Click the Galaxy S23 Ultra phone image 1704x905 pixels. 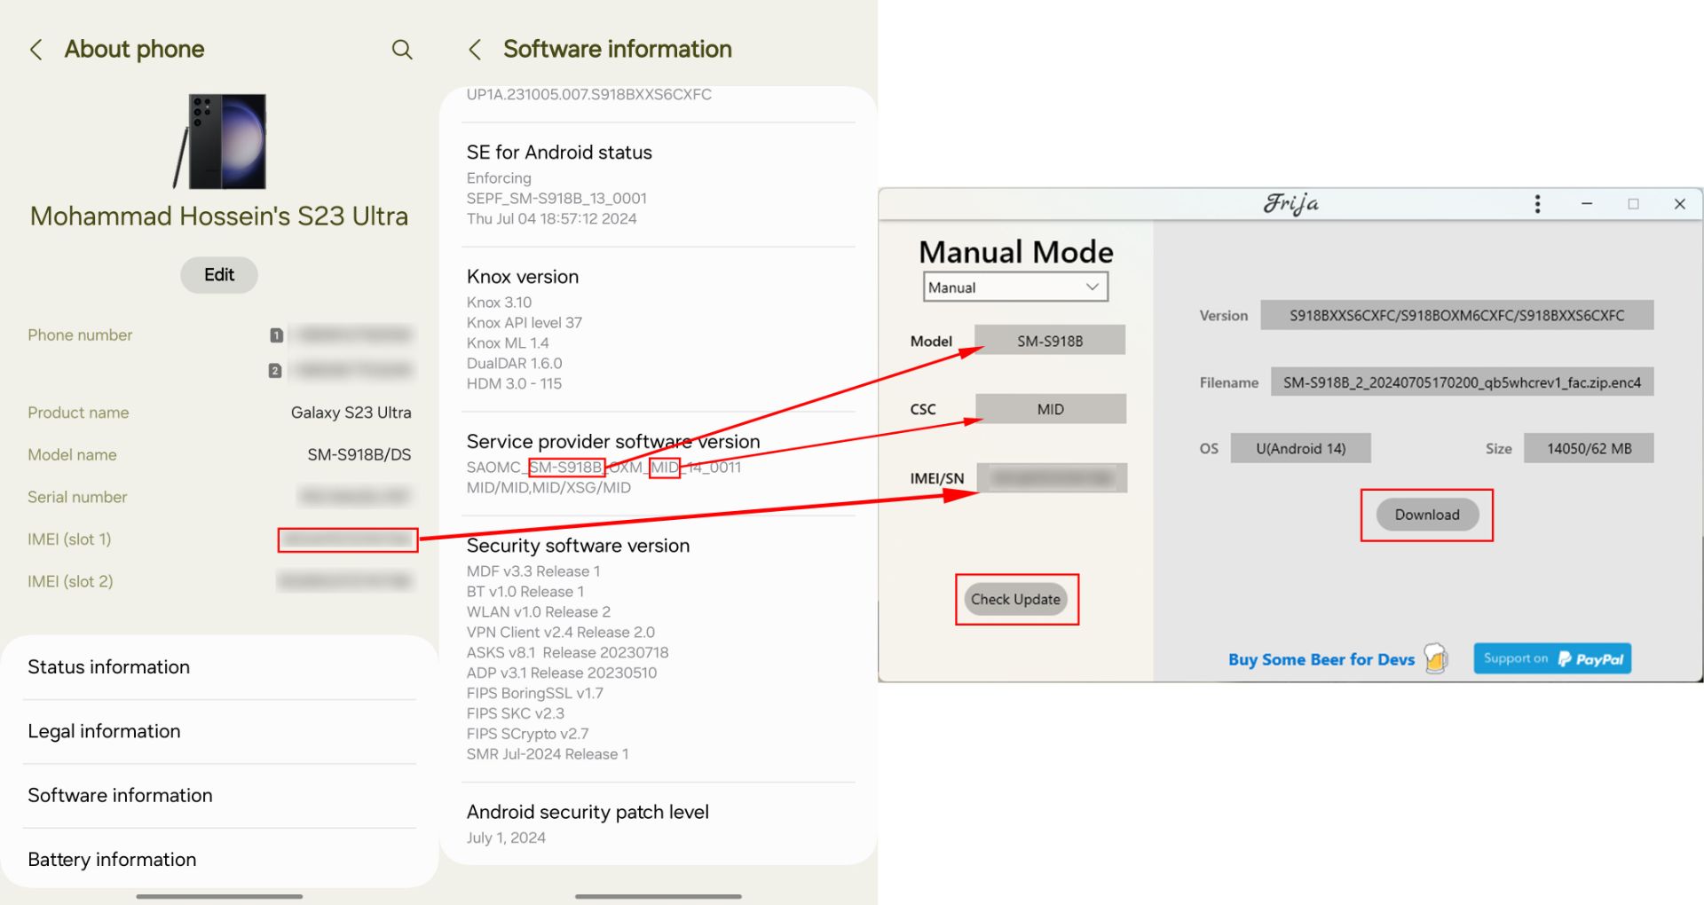tap(219, 141)
